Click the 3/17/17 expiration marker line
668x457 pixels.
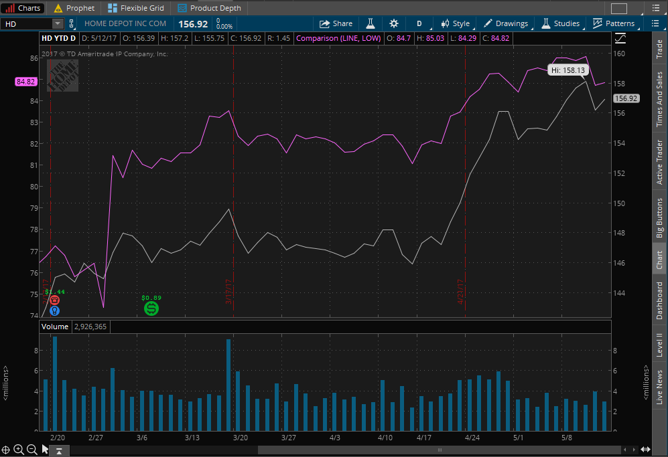233,181
